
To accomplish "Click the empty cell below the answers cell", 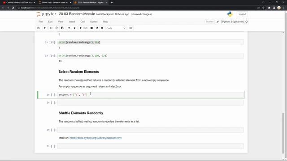I will tap(151, 102).
